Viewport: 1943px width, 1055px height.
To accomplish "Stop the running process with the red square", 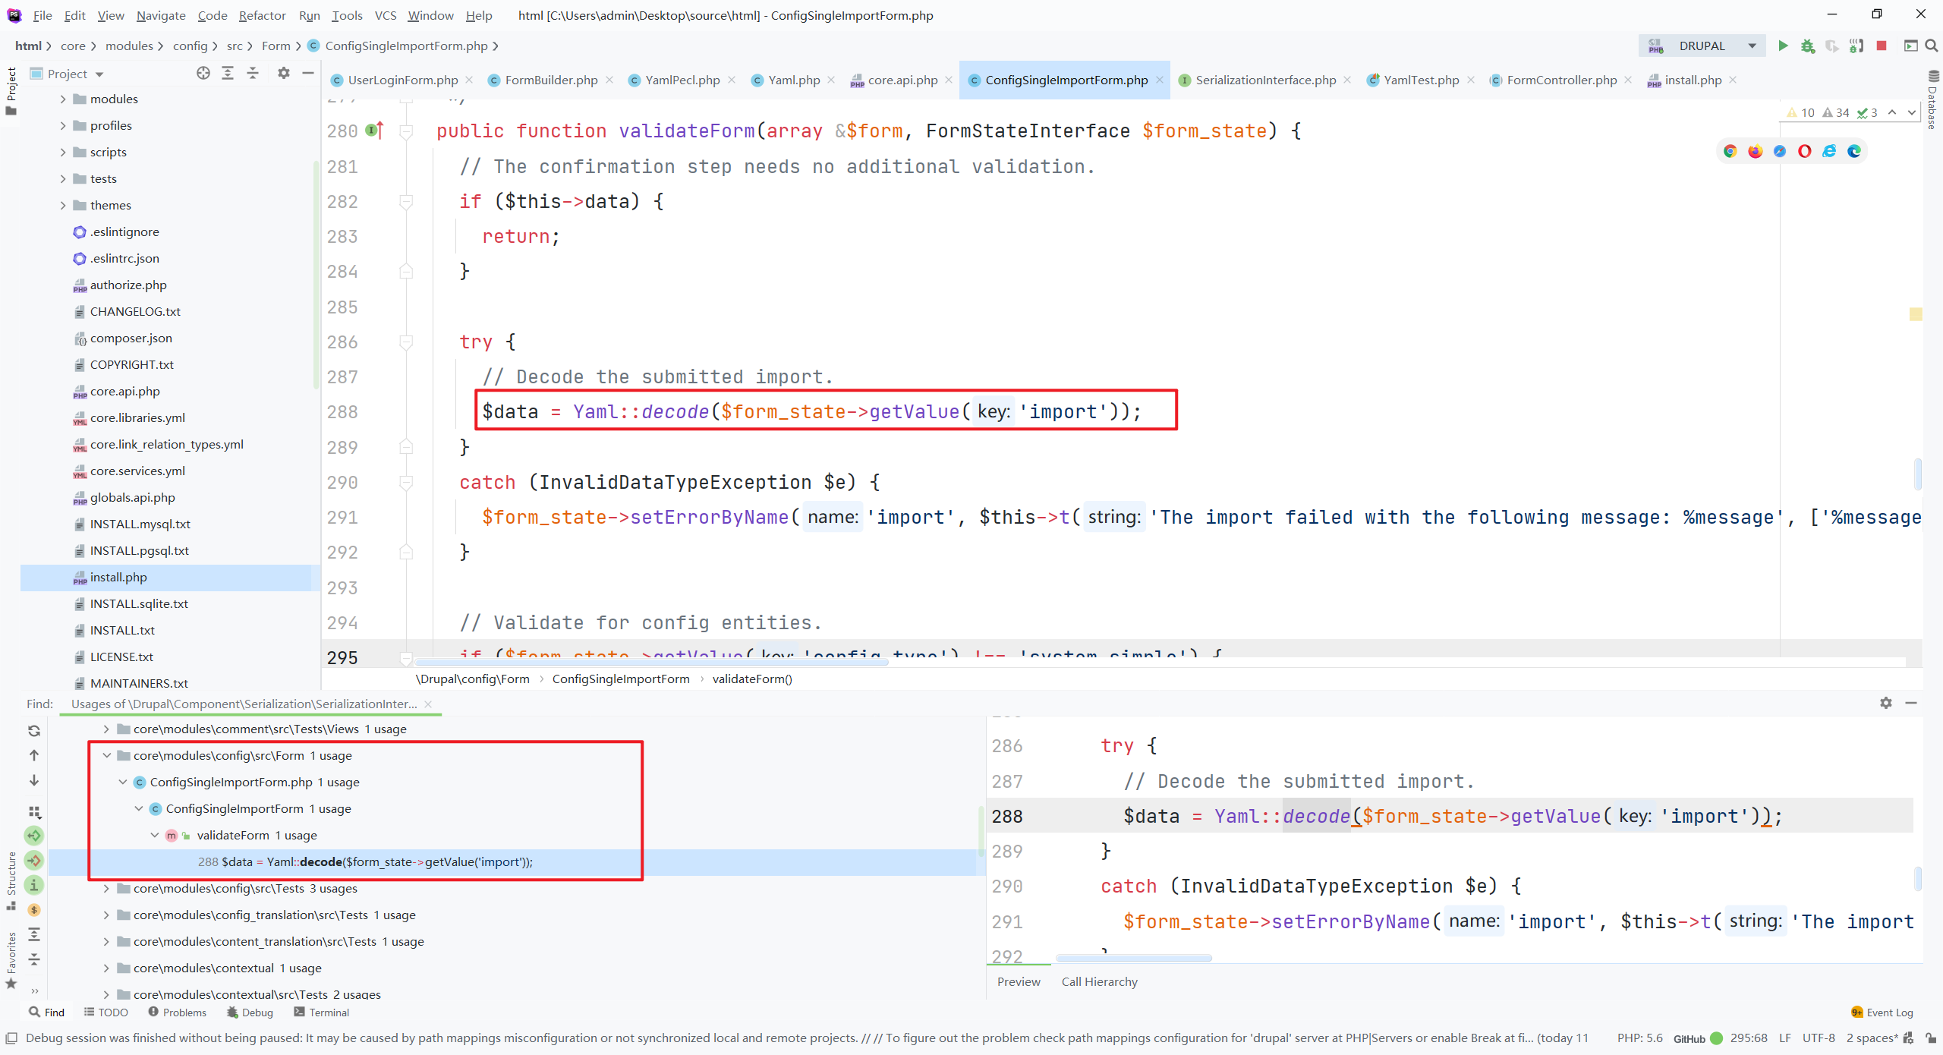I will click(1882, 46).
